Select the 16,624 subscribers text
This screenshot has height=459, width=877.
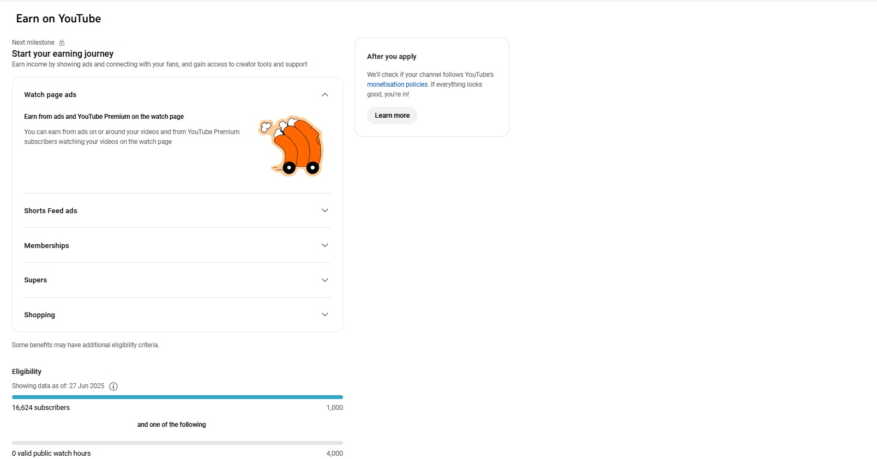click(x=41, y=408)
